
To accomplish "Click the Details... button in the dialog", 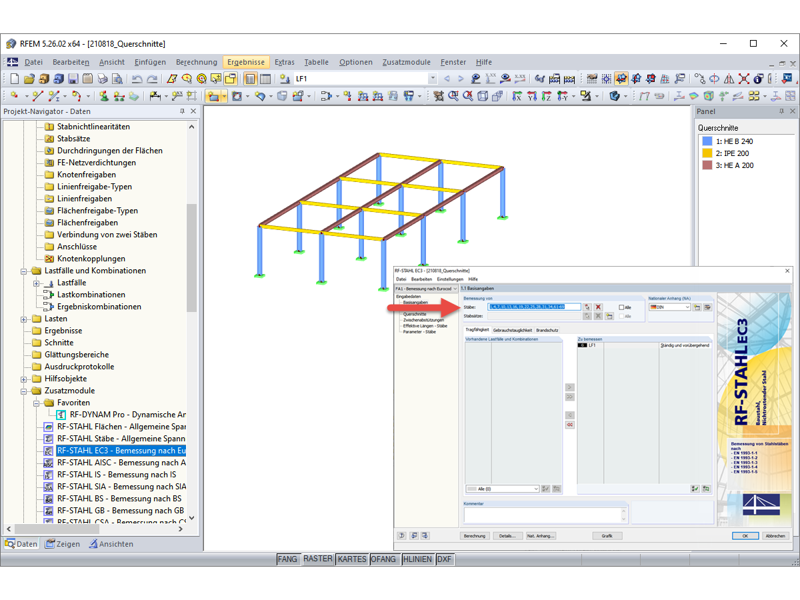I will coord(507,535).
